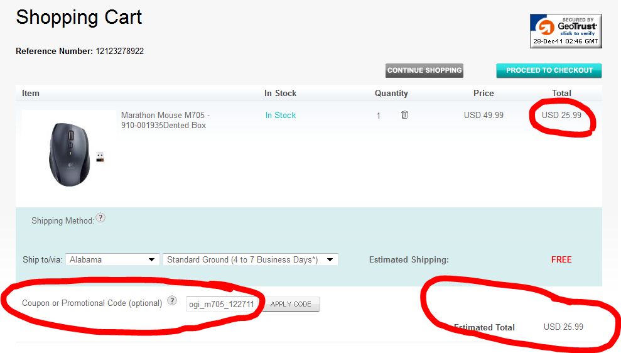This screenshot has height=353, width=621.
Task: Click the Price column header
Action: 483,94
